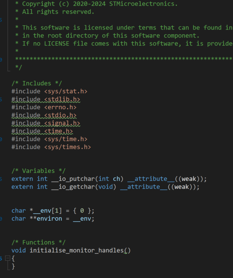Click the time.h include line

pos(42,131)
